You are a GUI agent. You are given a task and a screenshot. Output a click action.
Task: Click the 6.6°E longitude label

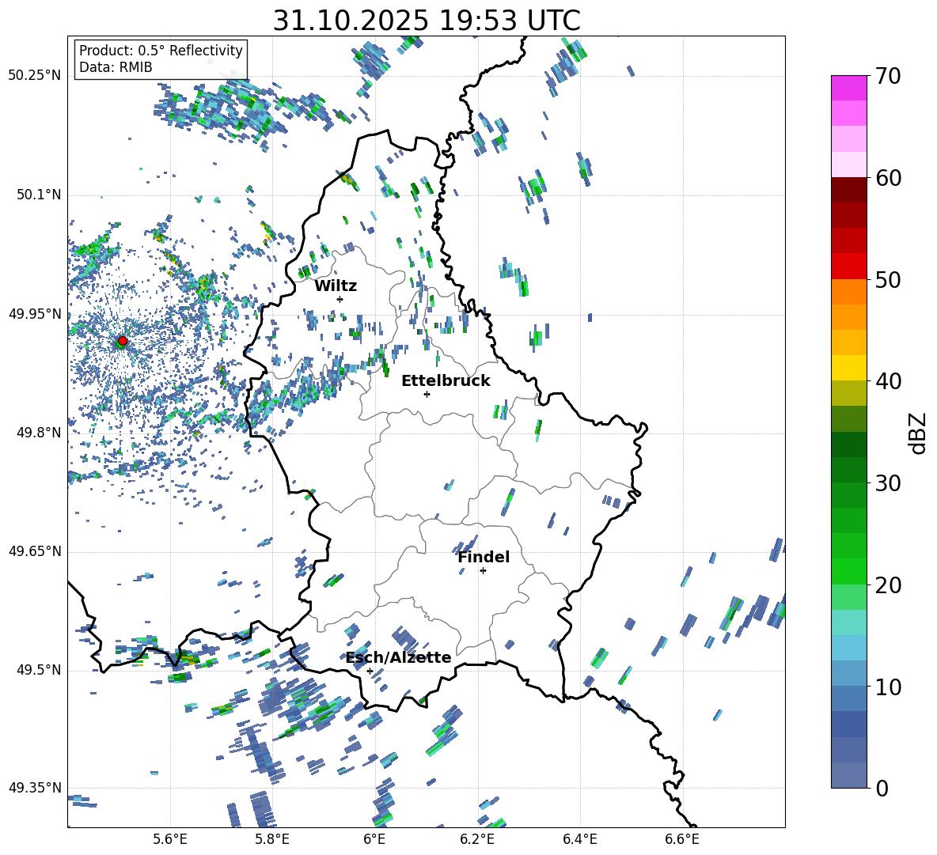click(x=682, y=839)
